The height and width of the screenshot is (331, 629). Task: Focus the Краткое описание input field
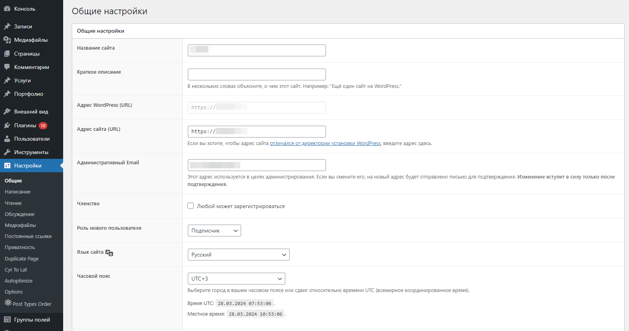tap(257, 74)
